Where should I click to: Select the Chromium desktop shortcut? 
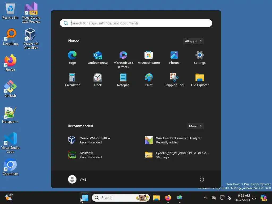[x=10, y=167]
